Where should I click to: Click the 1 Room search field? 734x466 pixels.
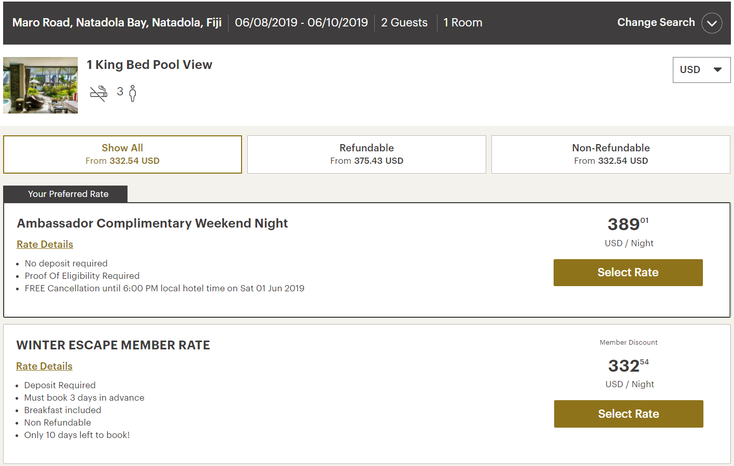pyautogui.click(x=462, y=23)
